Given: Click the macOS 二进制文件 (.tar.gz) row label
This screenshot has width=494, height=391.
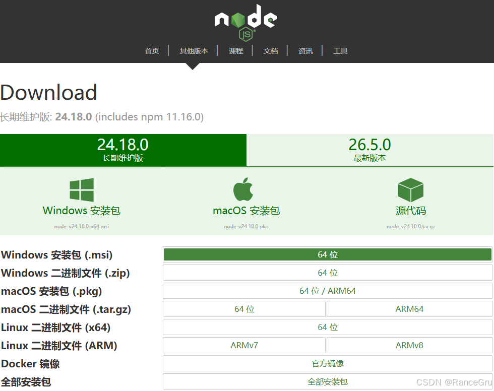Looking at the screenshot, I should point(66,309).
